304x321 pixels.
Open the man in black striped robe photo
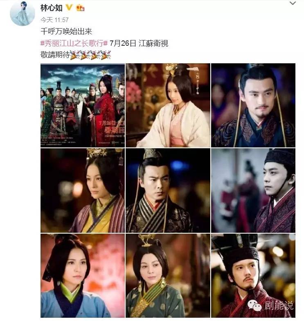pos(168,191)
